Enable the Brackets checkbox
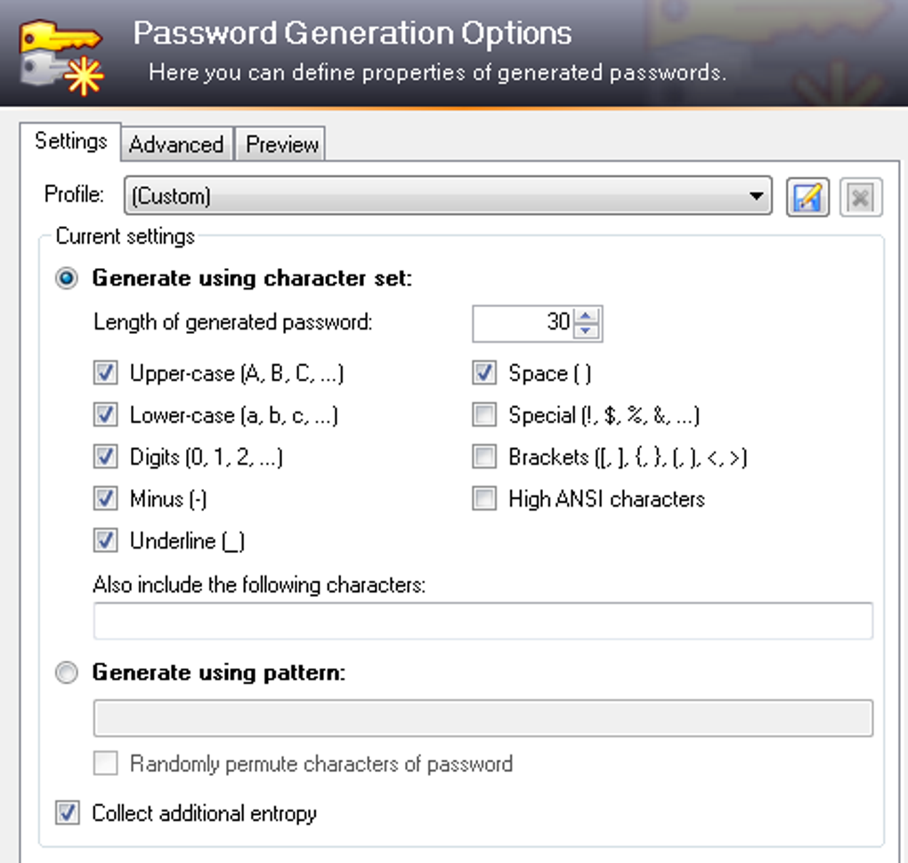The image size is (908, 863). (484, 457)
